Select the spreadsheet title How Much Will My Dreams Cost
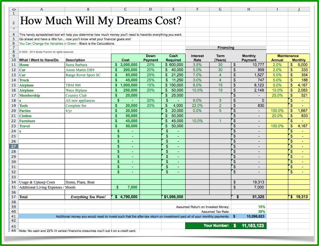 100,21
